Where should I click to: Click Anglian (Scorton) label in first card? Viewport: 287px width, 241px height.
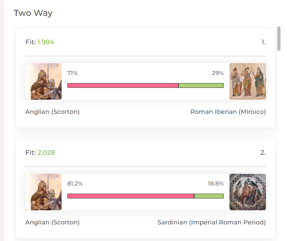pos(52,112)
